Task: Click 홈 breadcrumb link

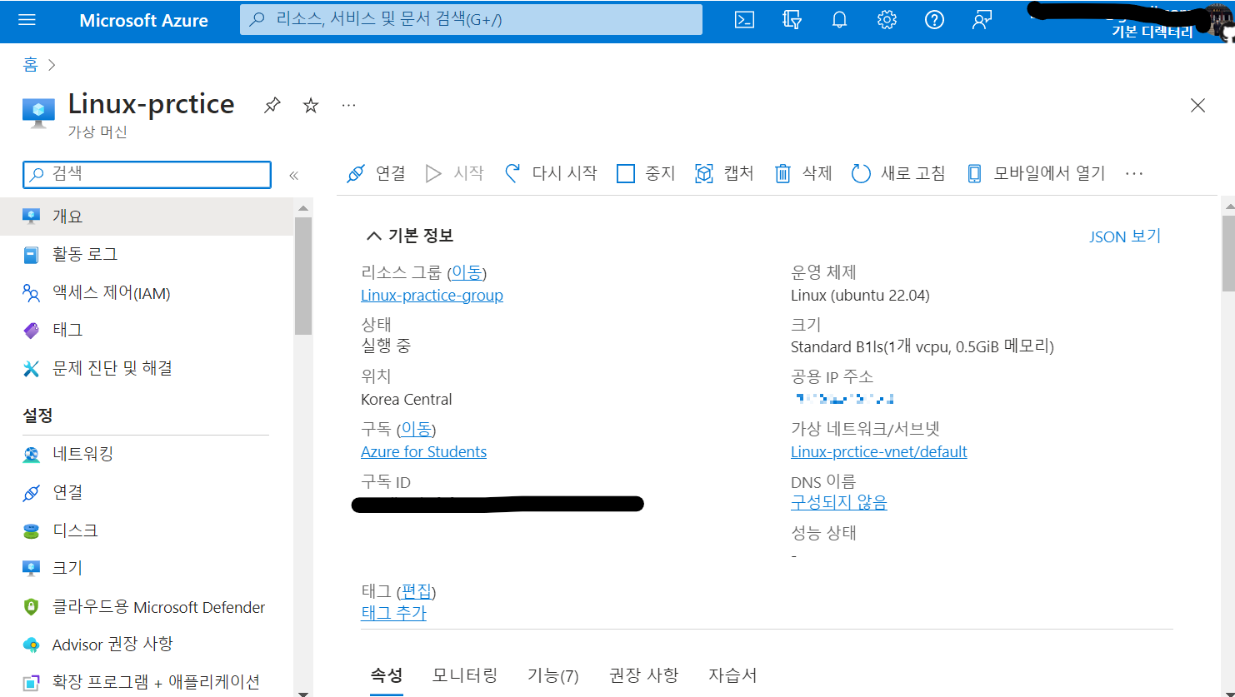Action: (x=30, y=64)
